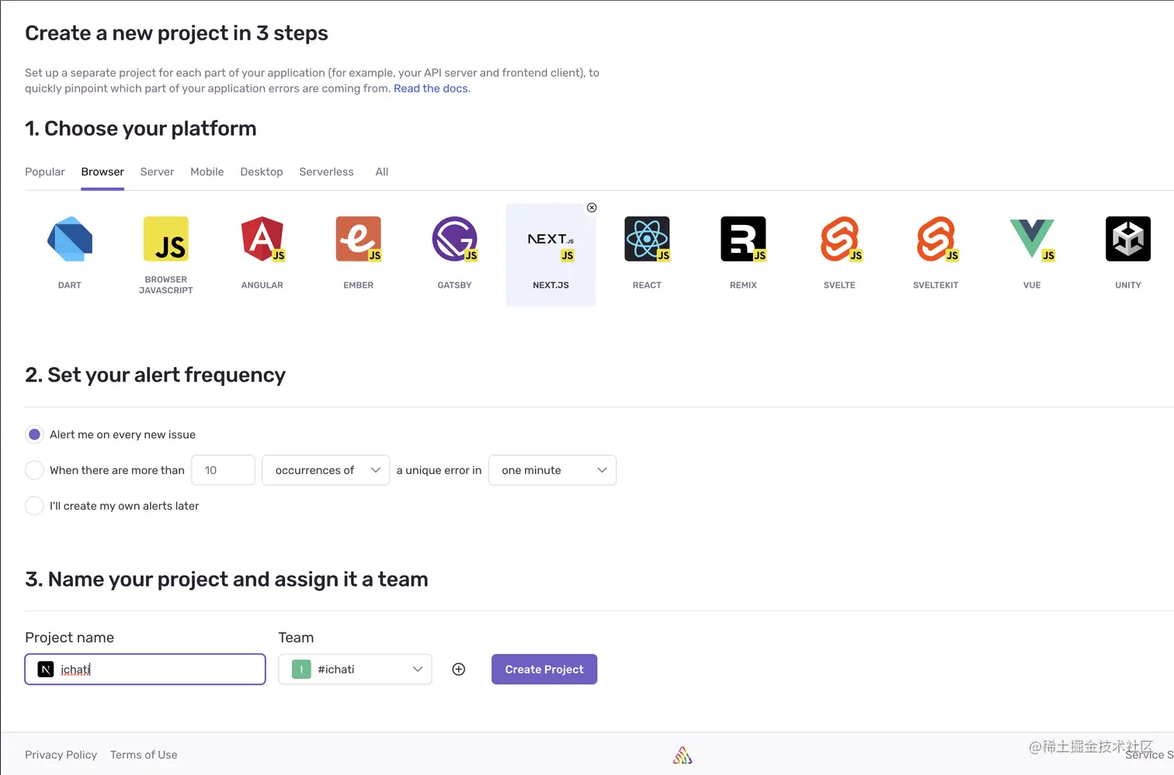Click the Create Project button

point(544,669)
